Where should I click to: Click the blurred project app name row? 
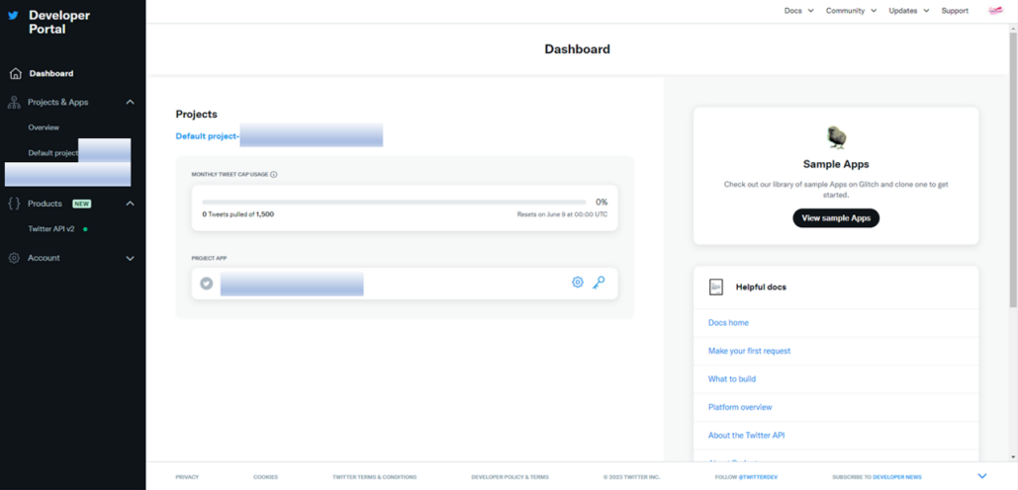(x=405, y=284)
